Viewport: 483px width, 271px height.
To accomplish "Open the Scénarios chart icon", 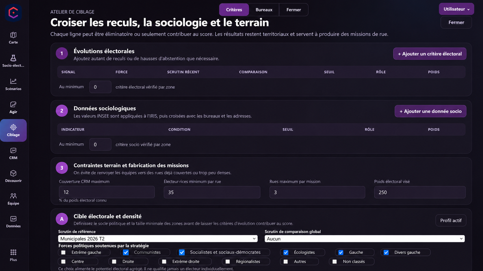I will coord(13,82).
